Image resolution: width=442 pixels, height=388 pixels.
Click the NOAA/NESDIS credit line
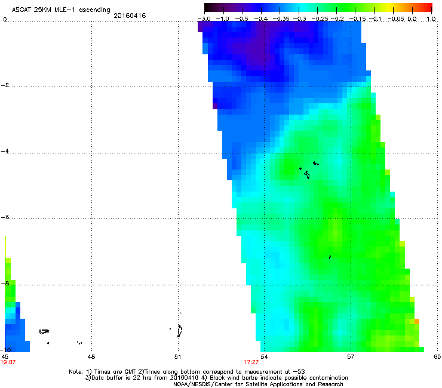258,384
